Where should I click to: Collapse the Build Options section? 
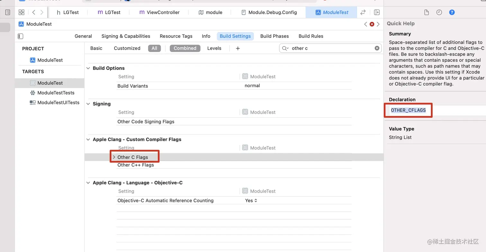pos(88,68)
